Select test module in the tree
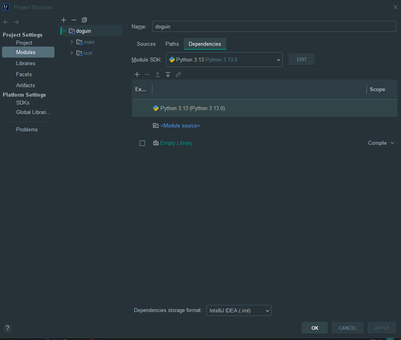The image size is (401, 340). pyautogui.click(x=88, y=53)
